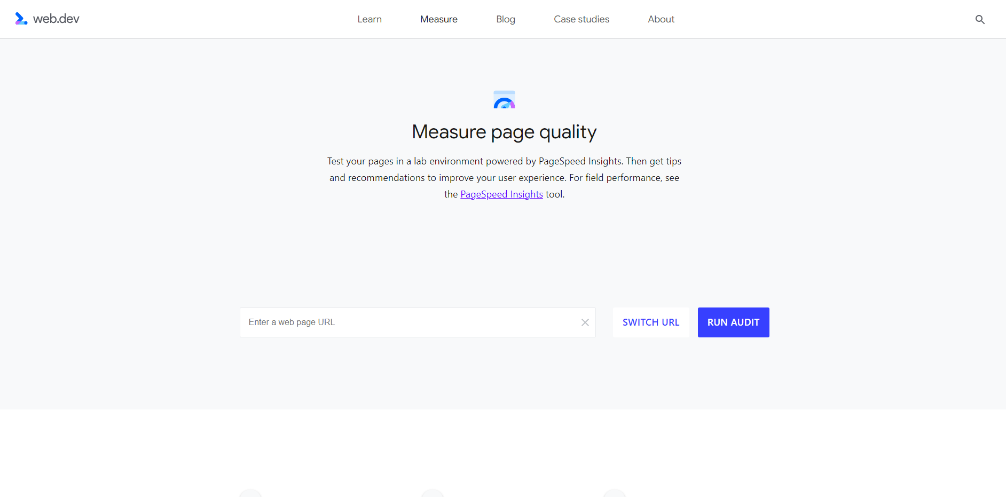1006x497 pixels.
Task: Clear the URL field with the X icon
Action: tap(585, 322)
